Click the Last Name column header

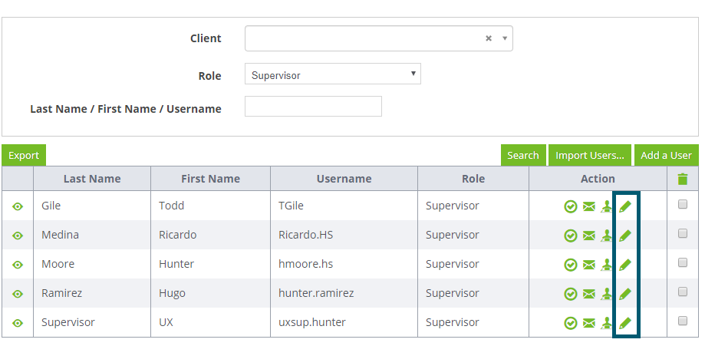point(92,179)
